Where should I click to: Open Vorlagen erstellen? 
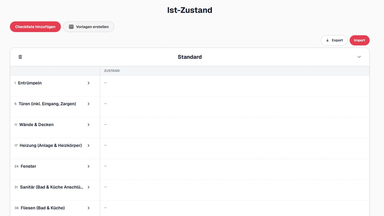coord(89,27)
